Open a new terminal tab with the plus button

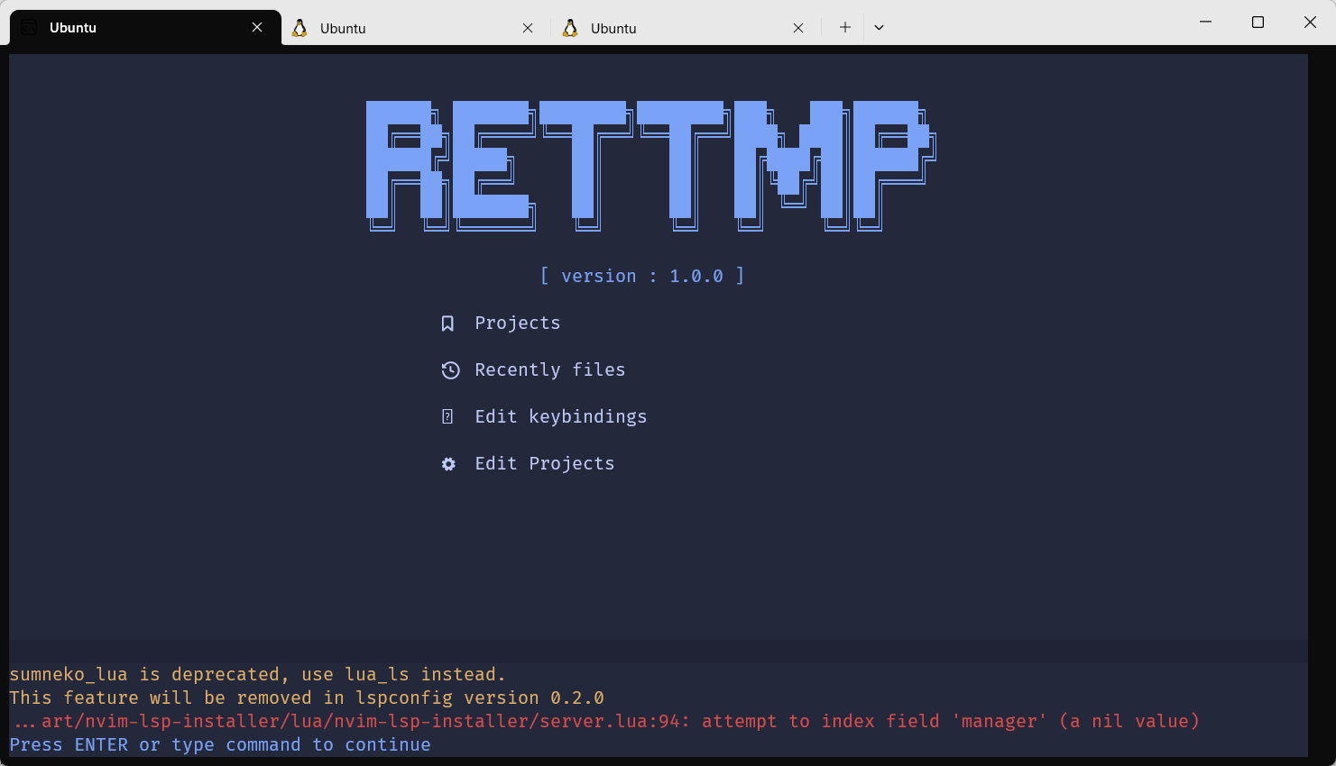(x=843, y=27)
